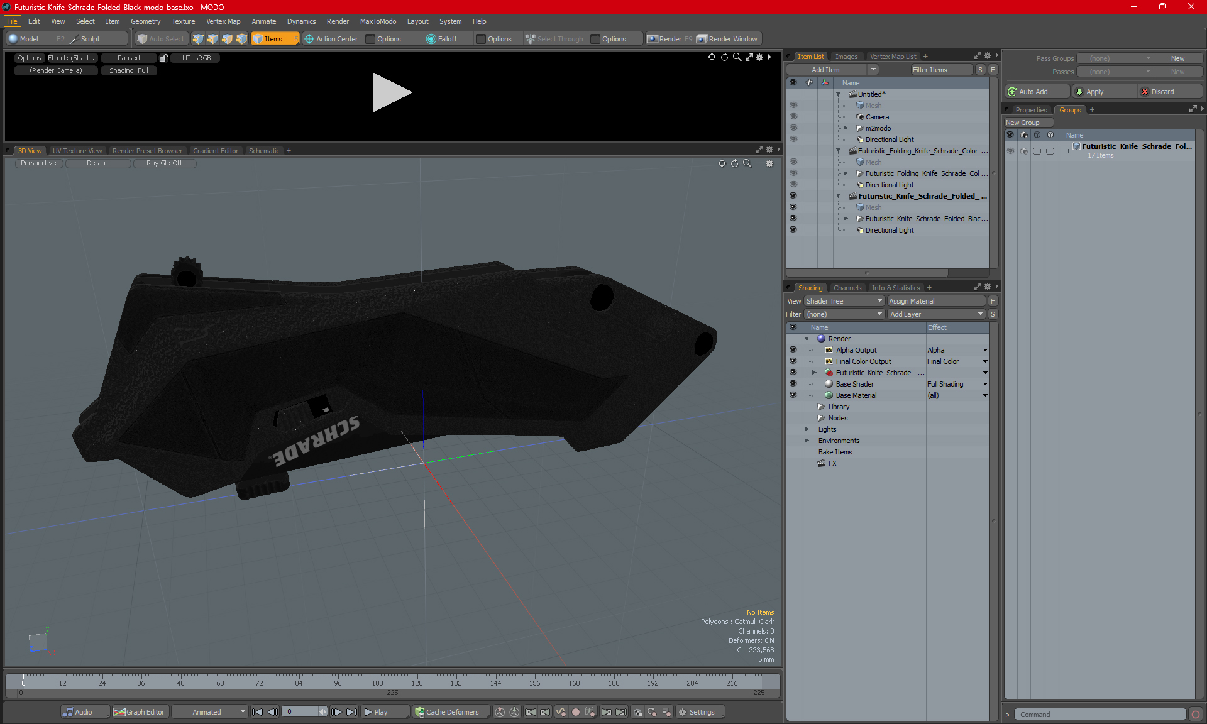The height and width of the screenshot is (724, 1207).
Task: Click Render F9 button
Action: (670, 39)
